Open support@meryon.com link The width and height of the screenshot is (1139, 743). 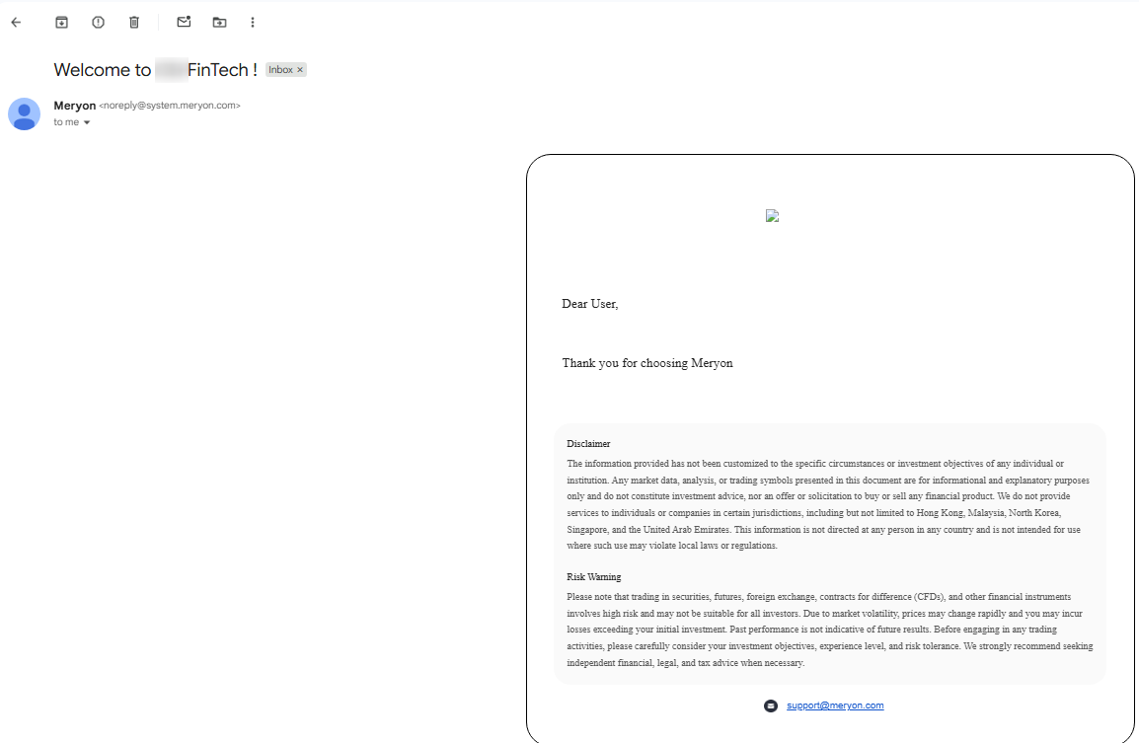(x=835, y=706)
